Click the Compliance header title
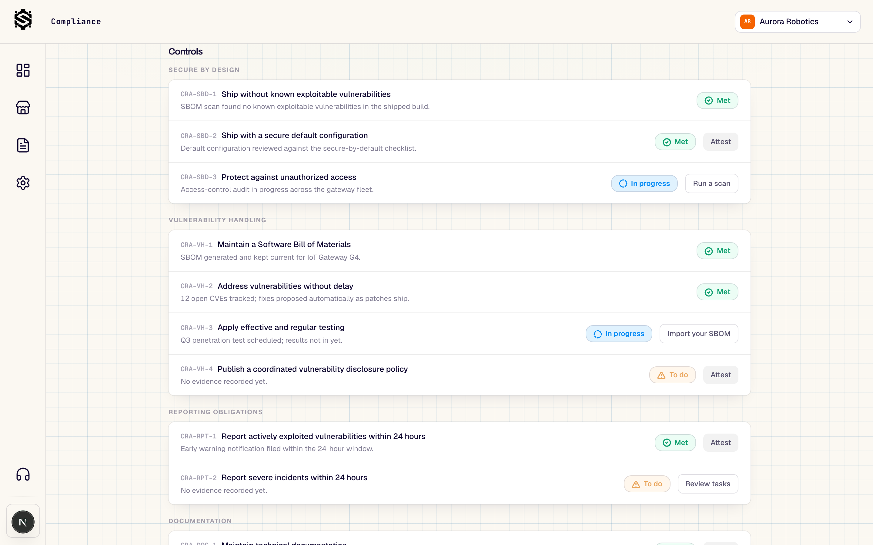 click(76, 21)
